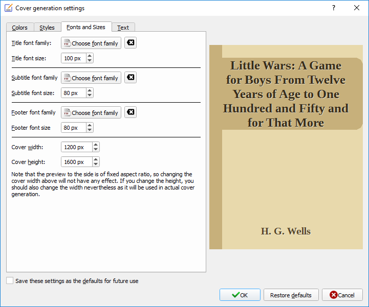Confirm with the OK button
The height and width of the screenshot is (307, 369).
pyautogui.click(x=240, y=295)
